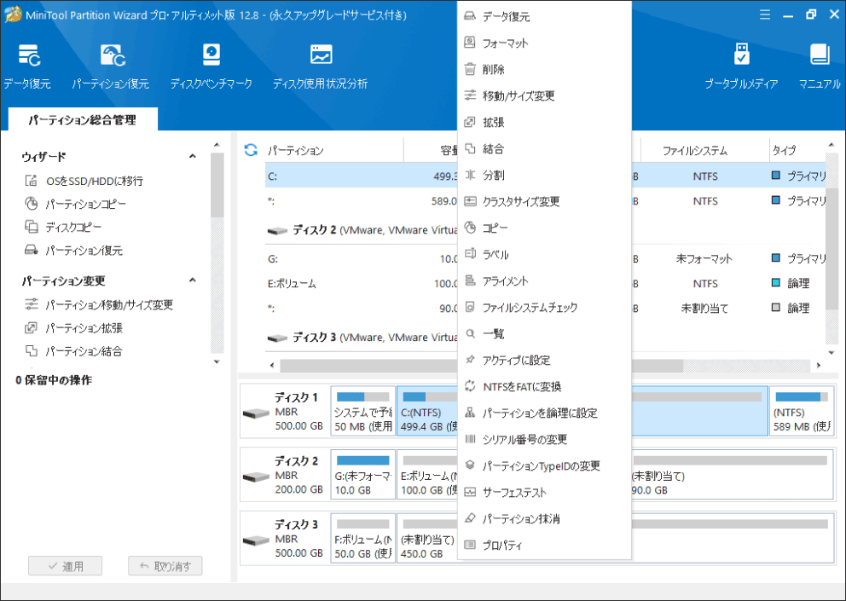Choose ラベル from context menu
This screenshot has width=846, height=601.
coord(544,254)
